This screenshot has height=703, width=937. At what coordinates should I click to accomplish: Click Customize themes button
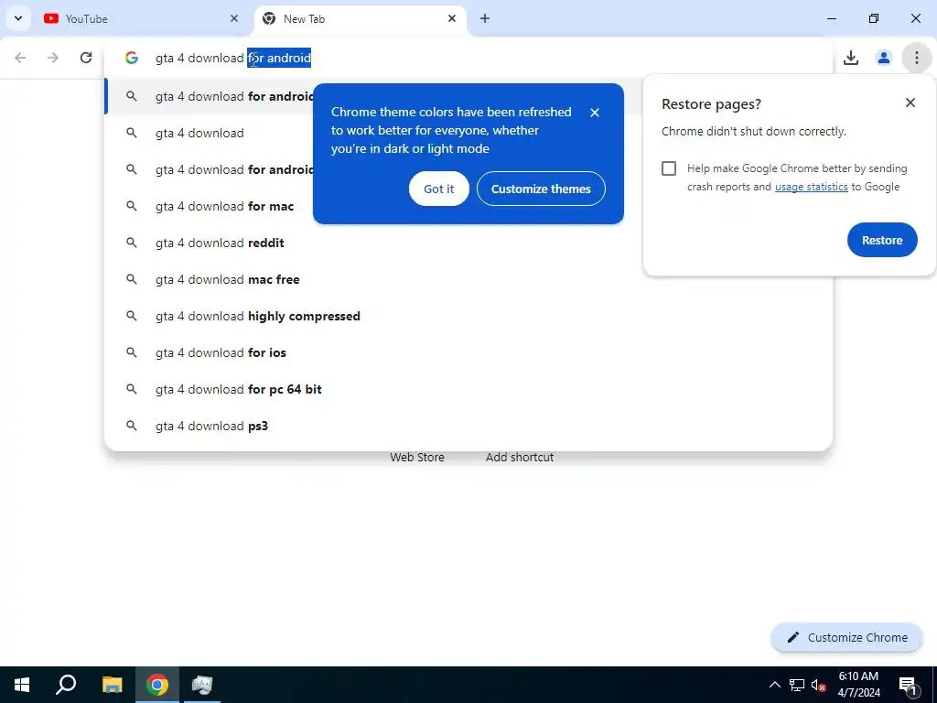tap(541, 189)
